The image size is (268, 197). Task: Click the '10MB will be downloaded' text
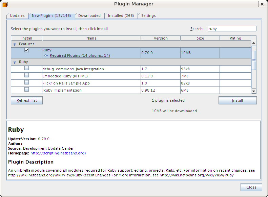tap(174, 111)
